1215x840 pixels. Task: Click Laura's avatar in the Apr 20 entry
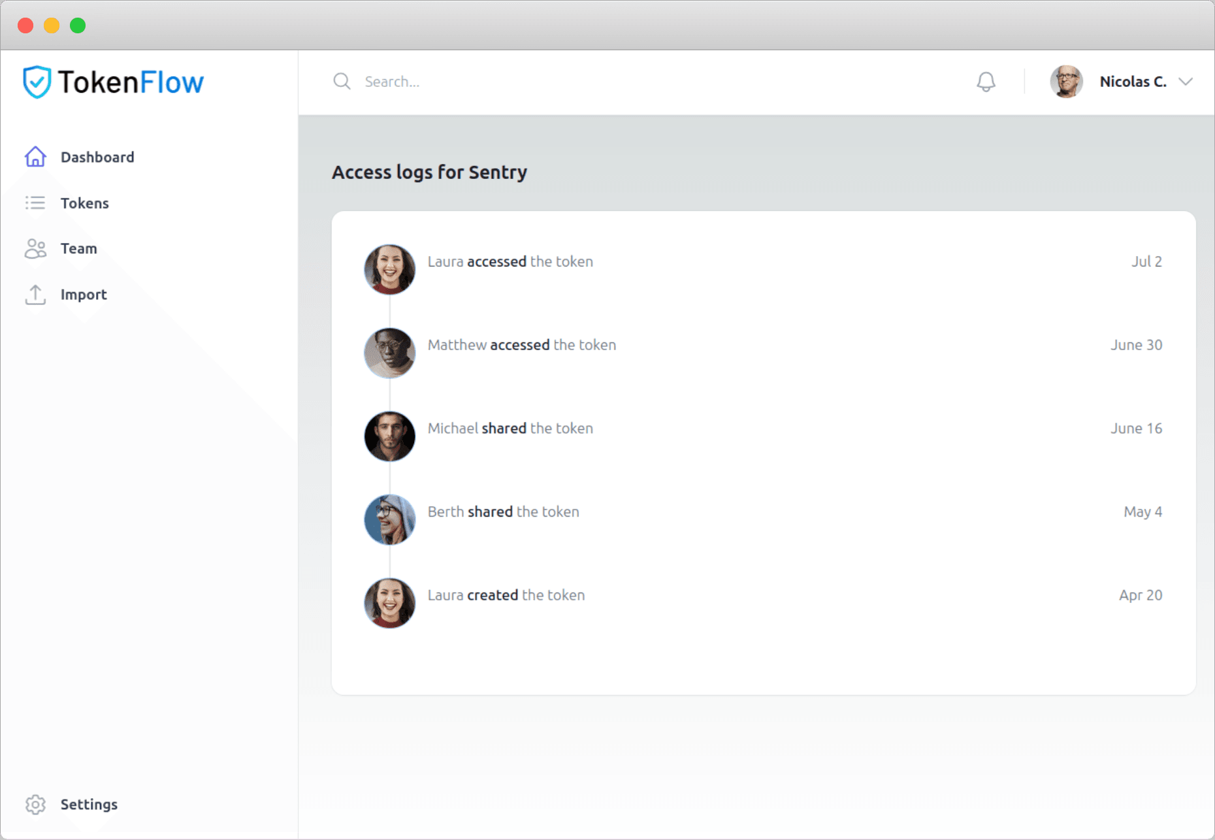tap(389, 603)
